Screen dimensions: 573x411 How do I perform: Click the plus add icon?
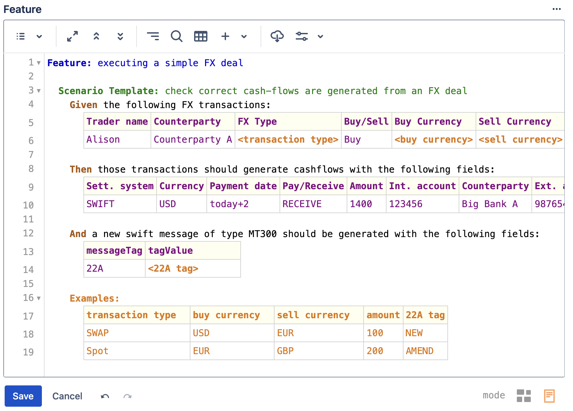[225, 36]
